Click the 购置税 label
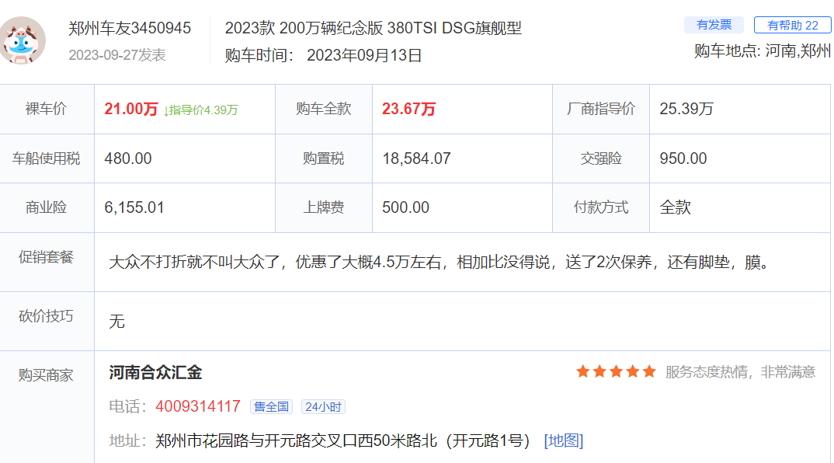The image size is (834, 463). coord(323,158)
